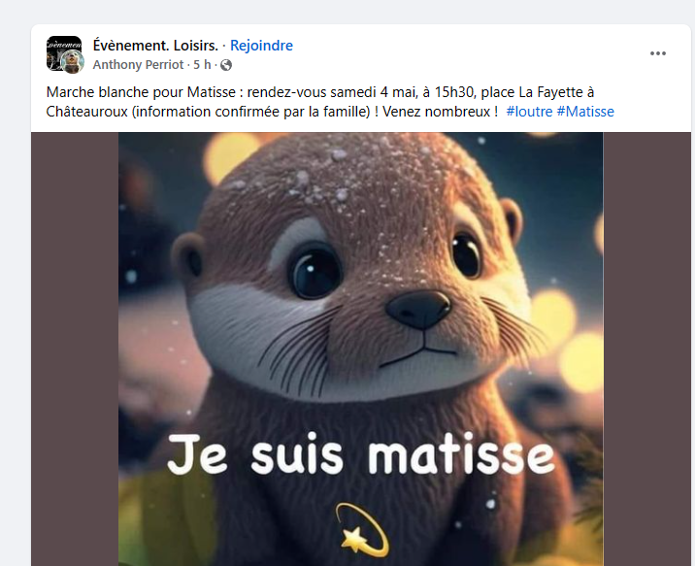Click the otter's nose in the picture
Viewport: 695px width, 566px height.
[x=418, y=310]
